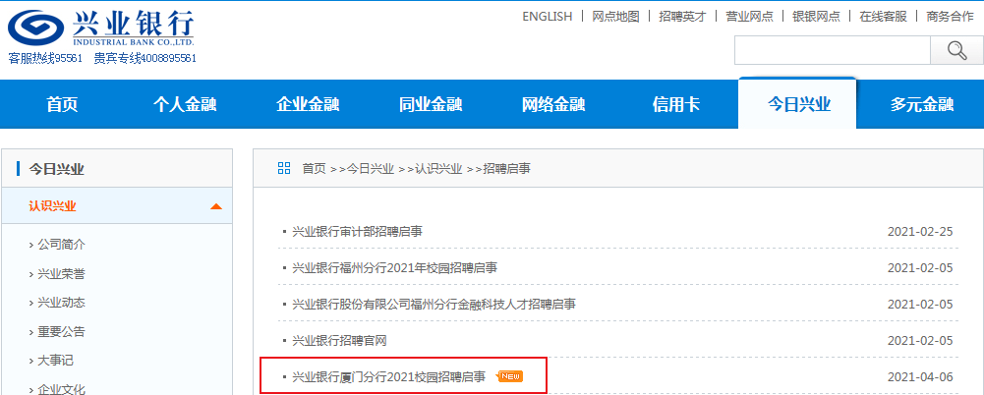Select 兴业动态 in sidebar
This screenshot has width=984, height=395.
[x=61, y=303]
